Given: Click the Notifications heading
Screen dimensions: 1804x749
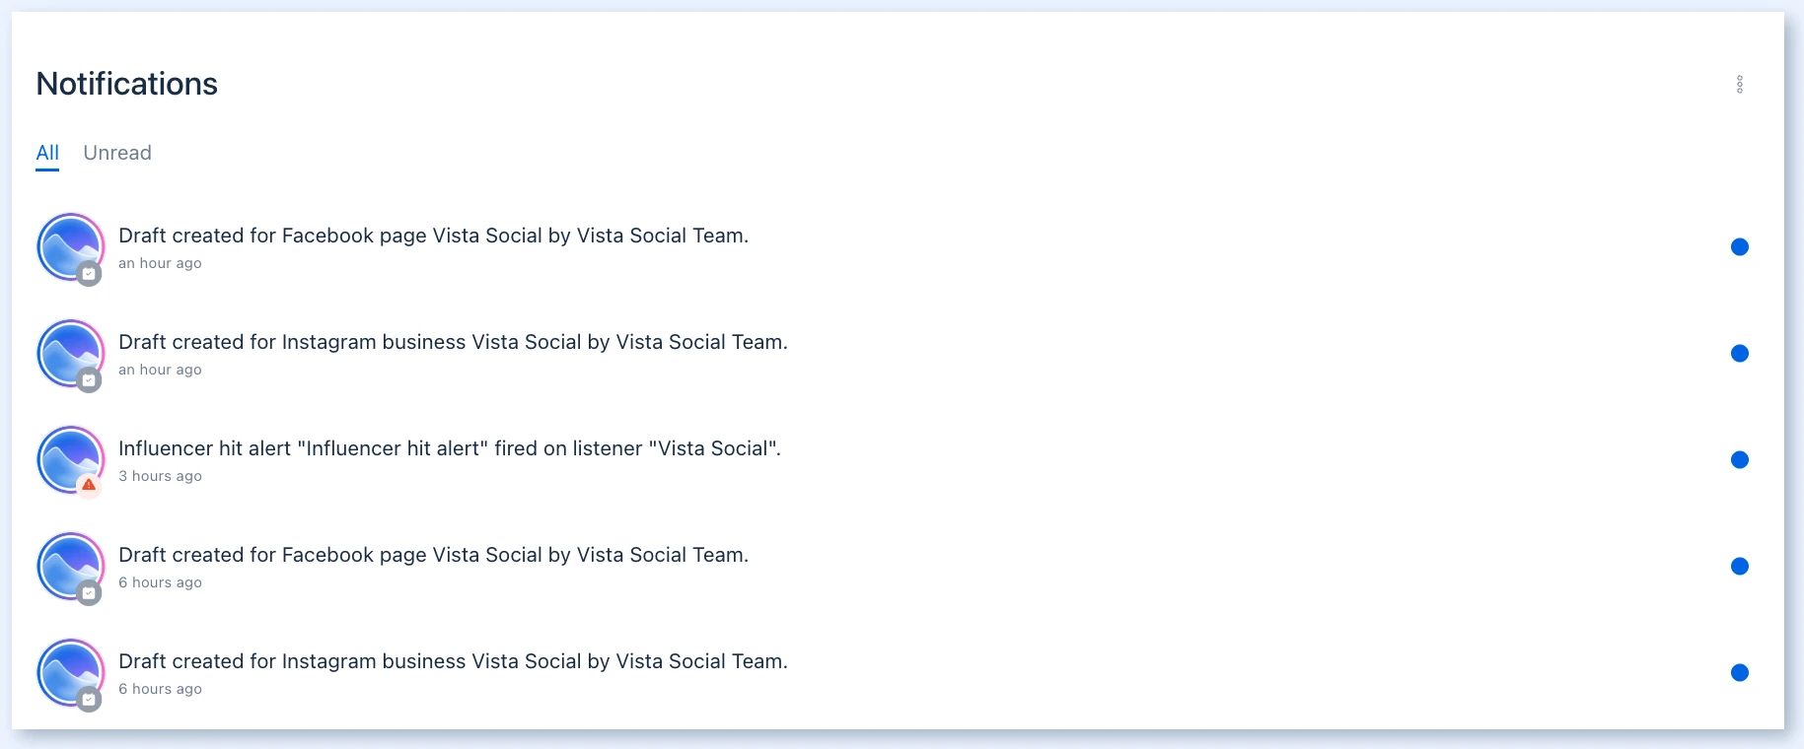Looking at the screenshot, I should point(127,84).
